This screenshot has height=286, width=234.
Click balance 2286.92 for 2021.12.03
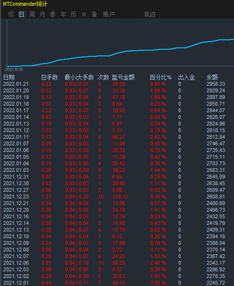point(216,269)
